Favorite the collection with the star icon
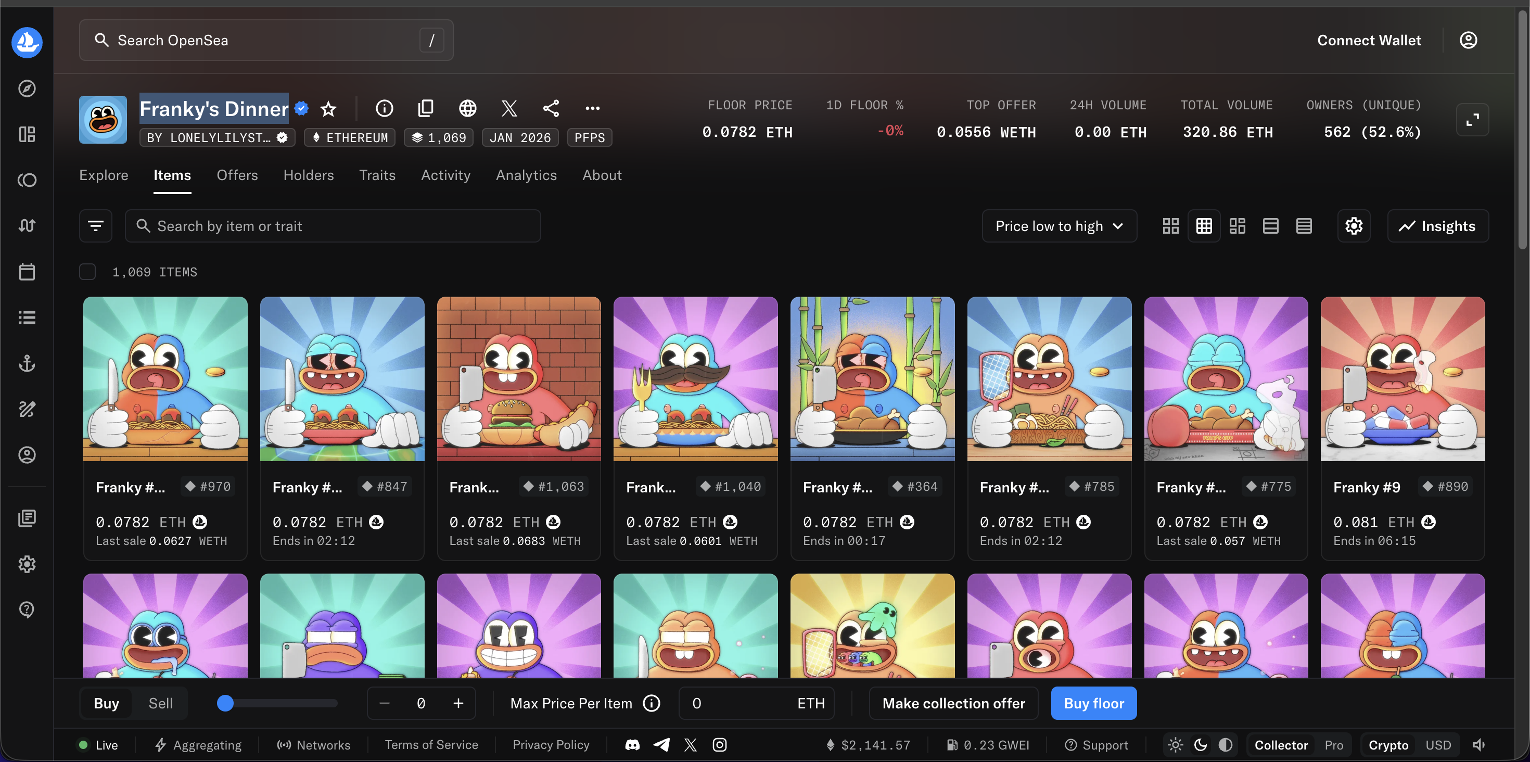This screenshot has width=1530, height=762. (328, 109)
